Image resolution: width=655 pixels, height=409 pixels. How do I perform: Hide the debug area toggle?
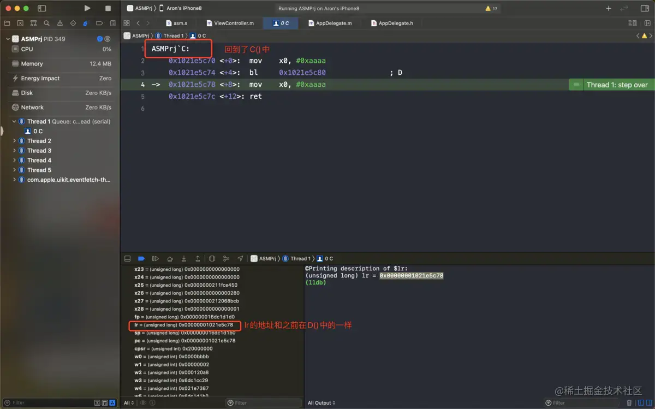(128, 258)
